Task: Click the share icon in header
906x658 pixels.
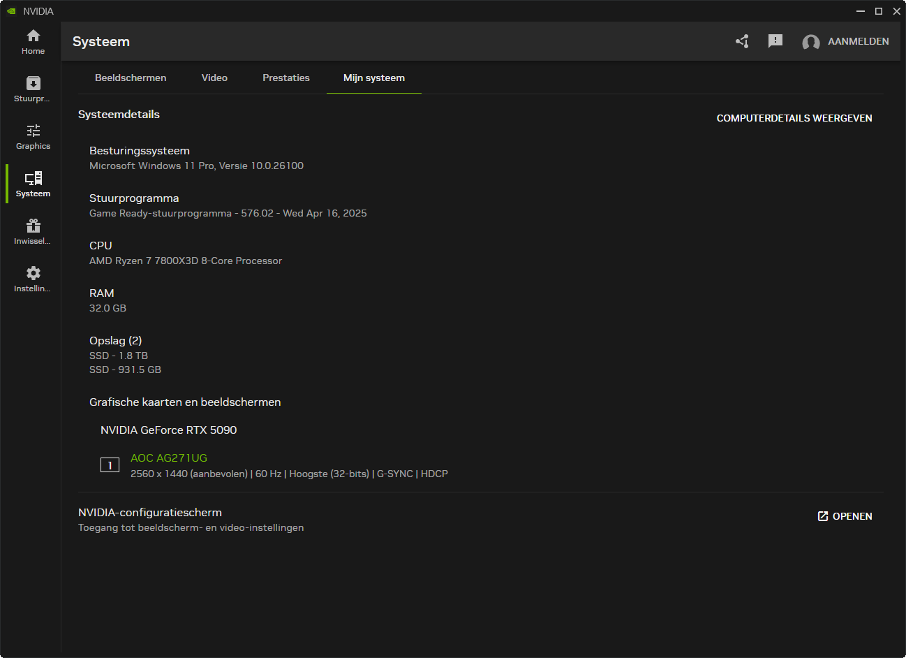Action: click(x=742, y=41)
